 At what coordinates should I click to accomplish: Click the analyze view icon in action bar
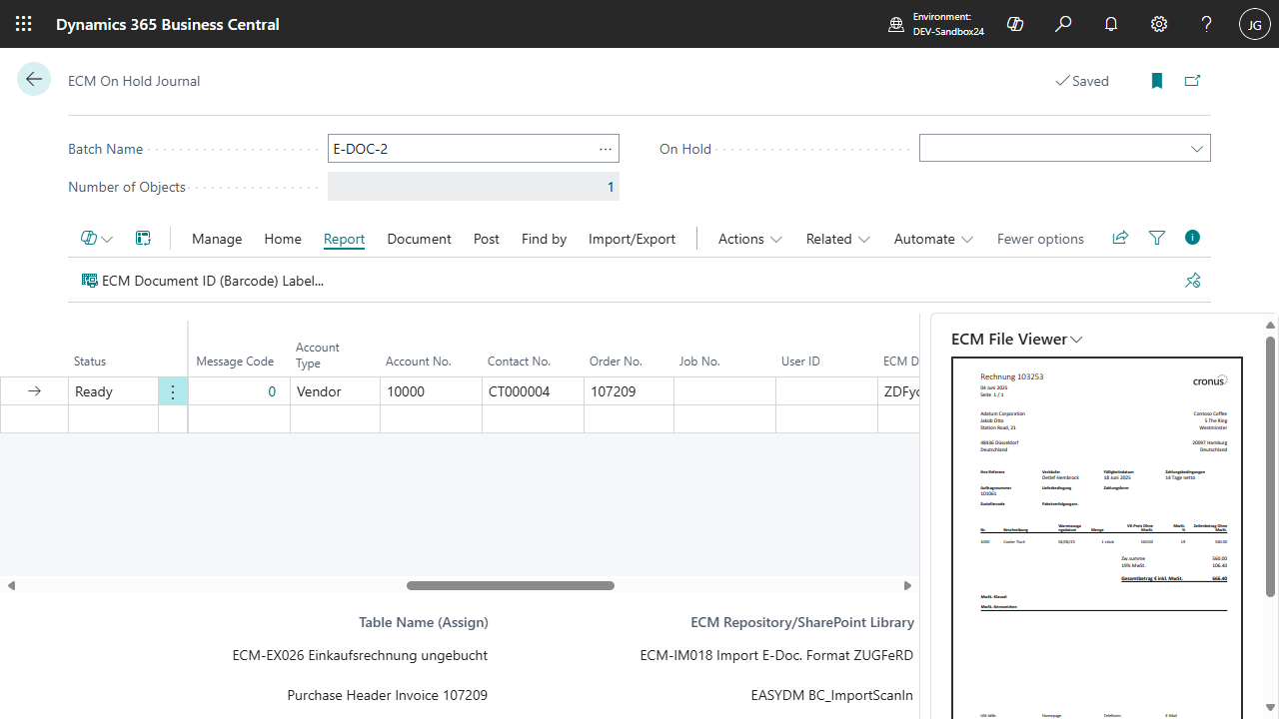click(143, 239)
